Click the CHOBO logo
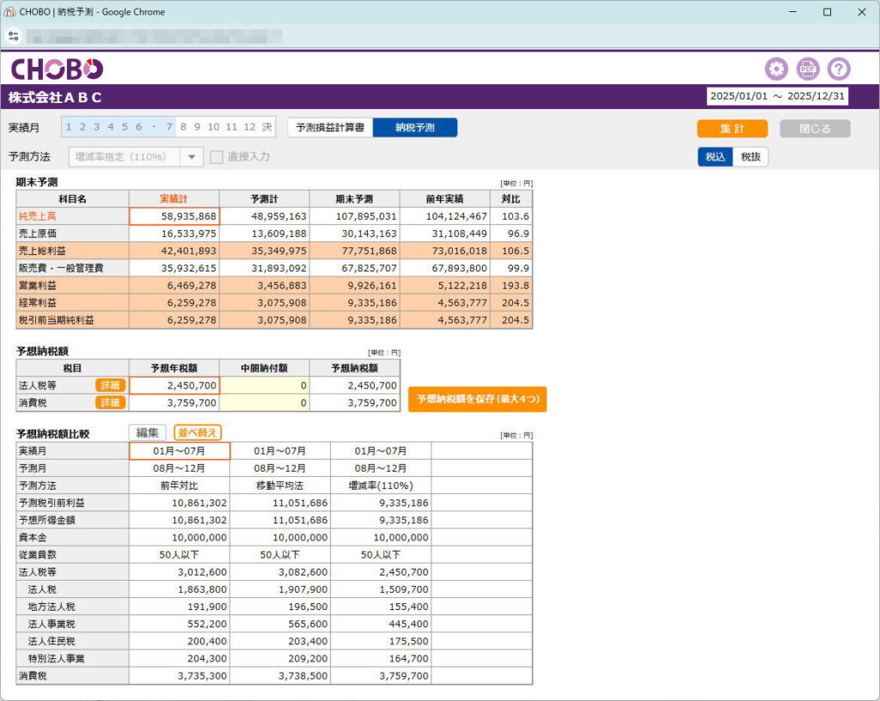The image size is (880, 701). click(x=57, y=69)
